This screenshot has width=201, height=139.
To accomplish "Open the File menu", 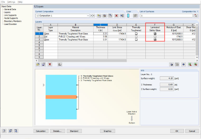I will [x=3, y=2].
